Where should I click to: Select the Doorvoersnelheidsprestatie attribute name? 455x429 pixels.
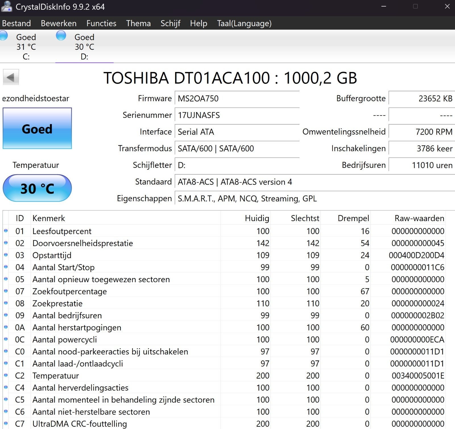(x=83, y=243)
